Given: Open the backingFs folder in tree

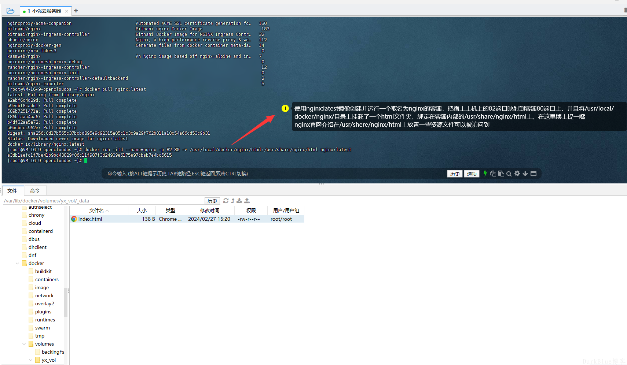Looking at the screenshot, I should [52, 352].
